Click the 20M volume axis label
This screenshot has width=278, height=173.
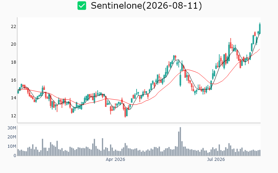[12, 137]
